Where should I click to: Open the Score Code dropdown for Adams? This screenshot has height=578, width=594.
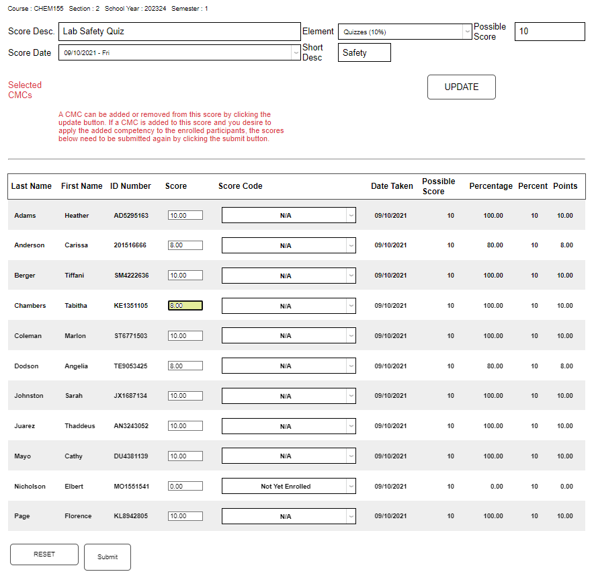[x=288, y=215]
